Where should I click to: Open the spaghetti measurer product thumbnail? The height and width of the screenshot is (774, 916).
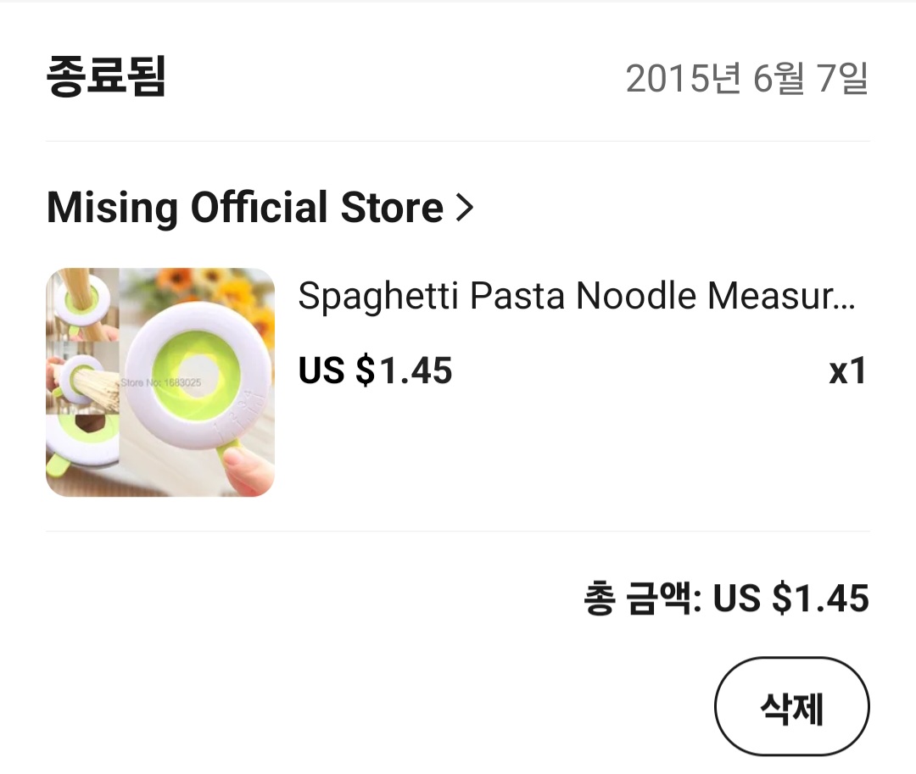coord(160,382)
